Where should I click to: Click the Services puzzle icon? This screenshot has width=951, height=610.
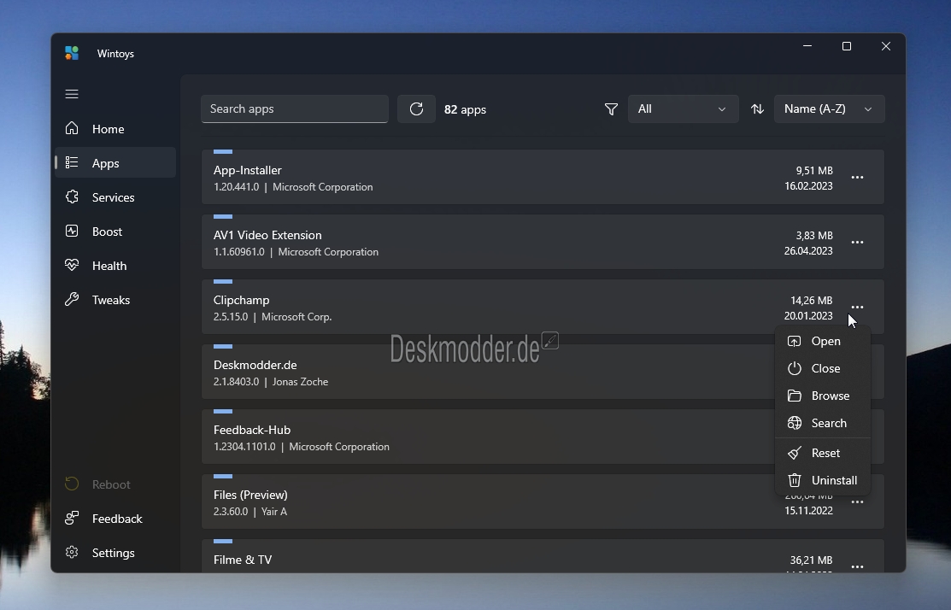72,196
